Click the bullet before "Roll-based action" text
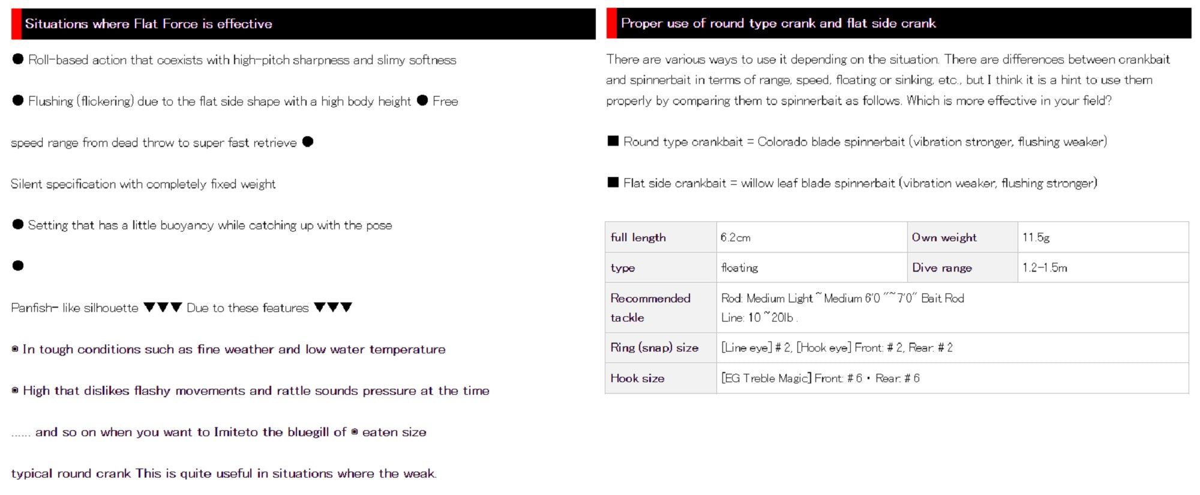Image resolution: width=1200 pixels, height=495 pixels. 18,59
